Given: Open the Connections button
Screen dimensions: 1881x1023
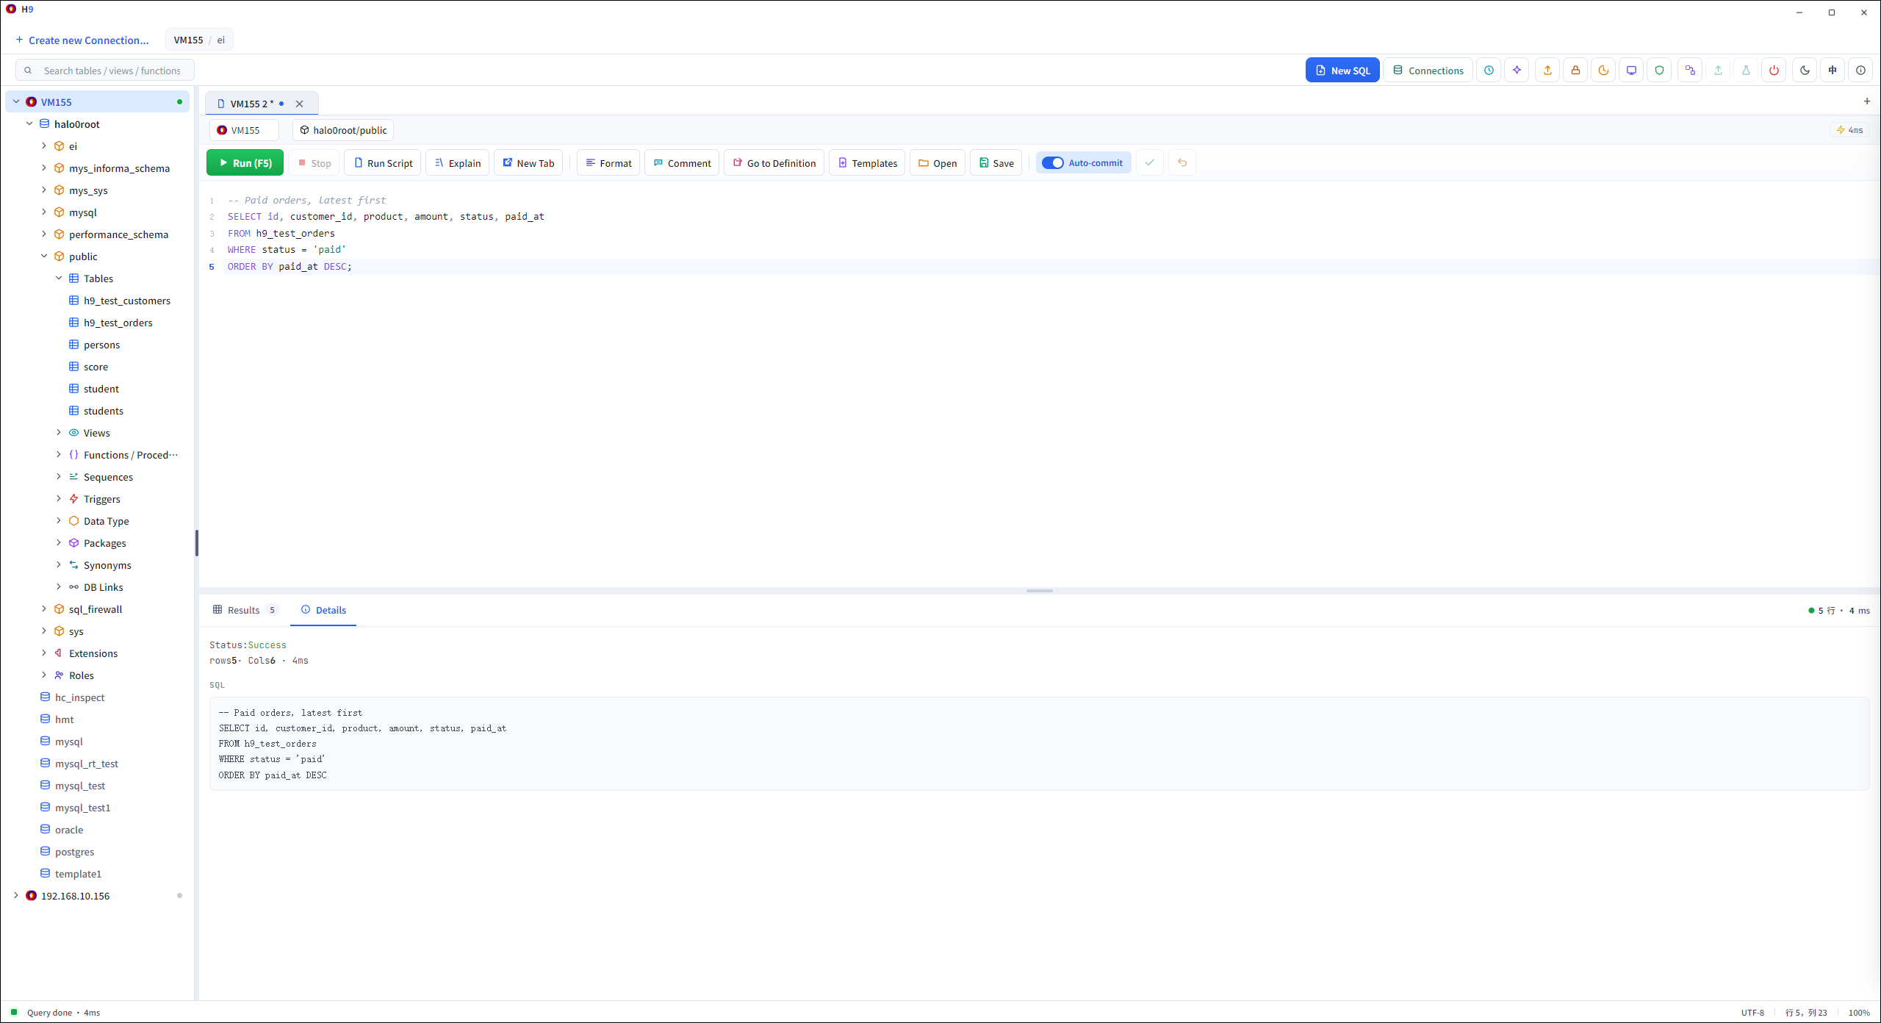Looking at the screenshot, I should [x=1428, y=71].
